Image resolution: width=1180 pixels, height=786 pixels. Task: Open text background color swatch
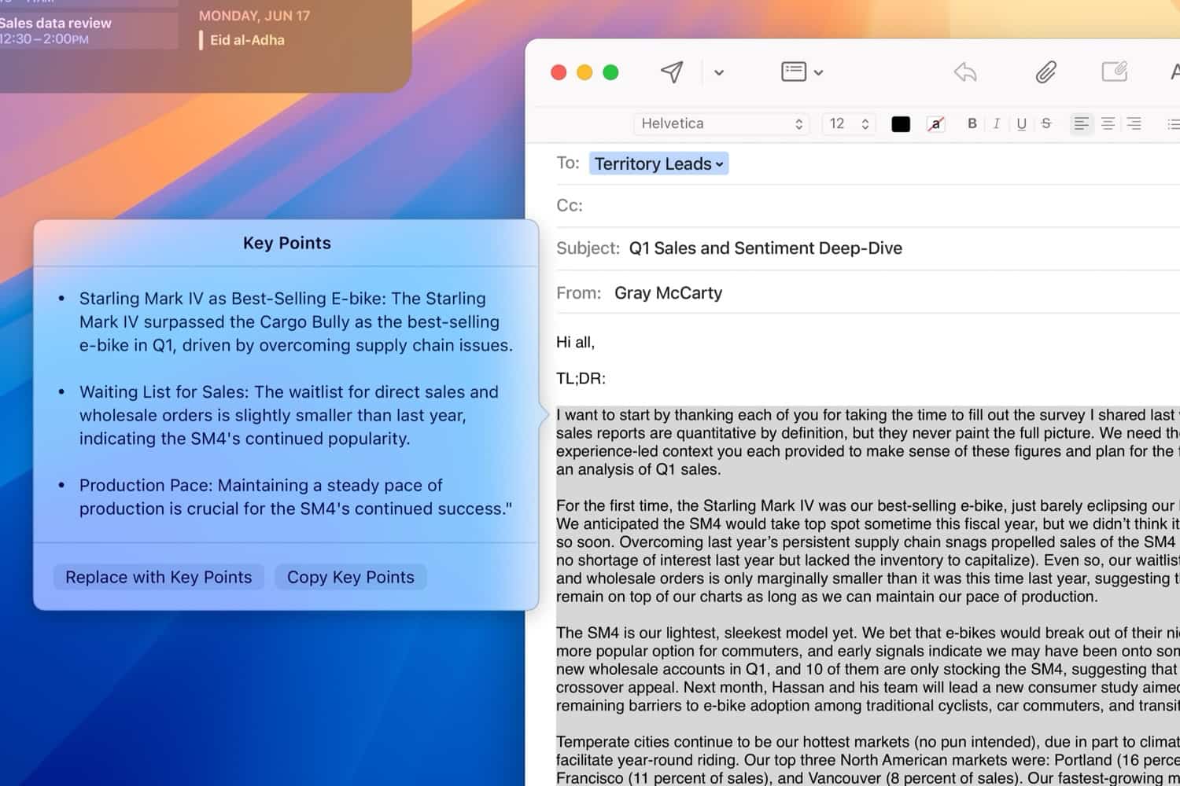935,124
